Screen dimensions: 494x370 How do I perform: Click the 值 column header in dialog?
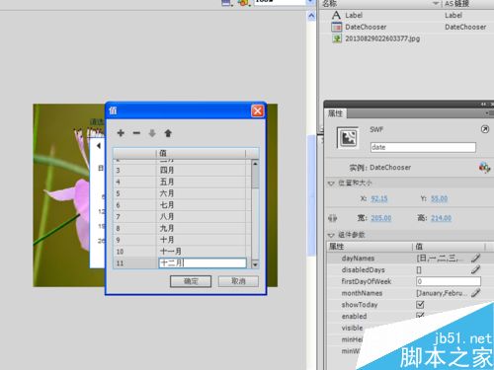tap(201, 153)
